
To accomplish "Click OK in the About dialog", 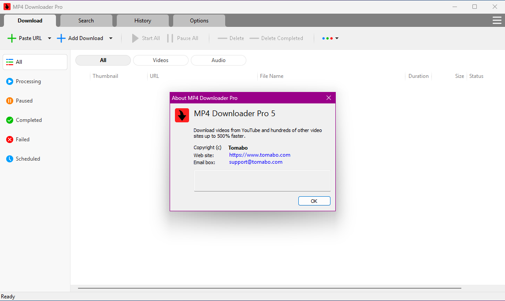I will 314,201.
